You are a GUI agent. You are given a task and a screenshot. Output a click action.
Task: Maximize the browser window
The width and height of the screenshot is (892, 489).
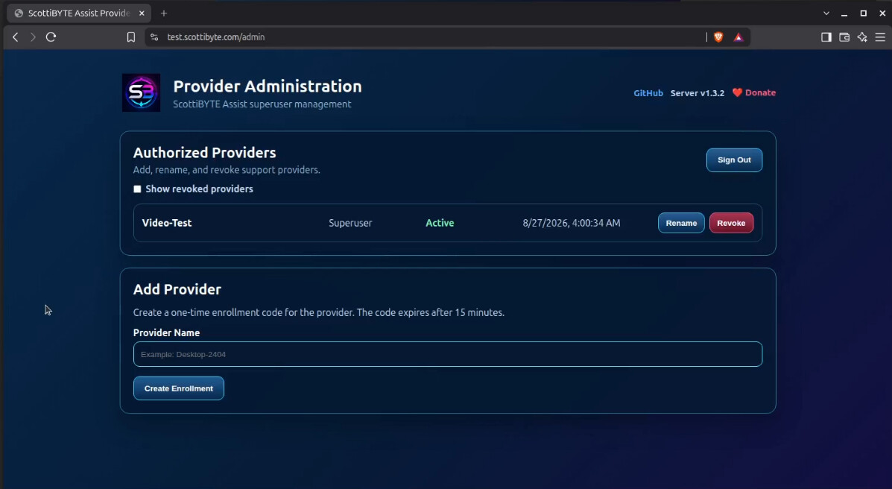[x=864, y=13]
